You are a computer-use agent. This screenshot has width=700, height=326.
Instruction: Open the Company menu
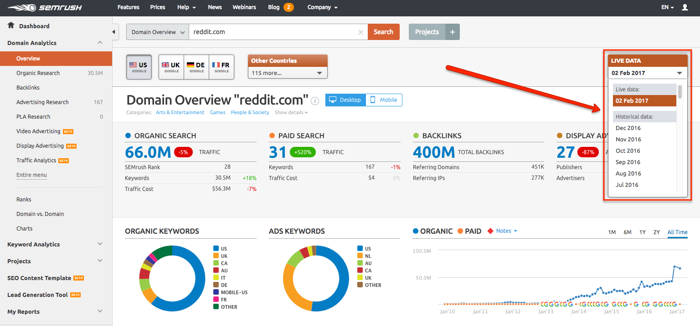tap(323, 7)
